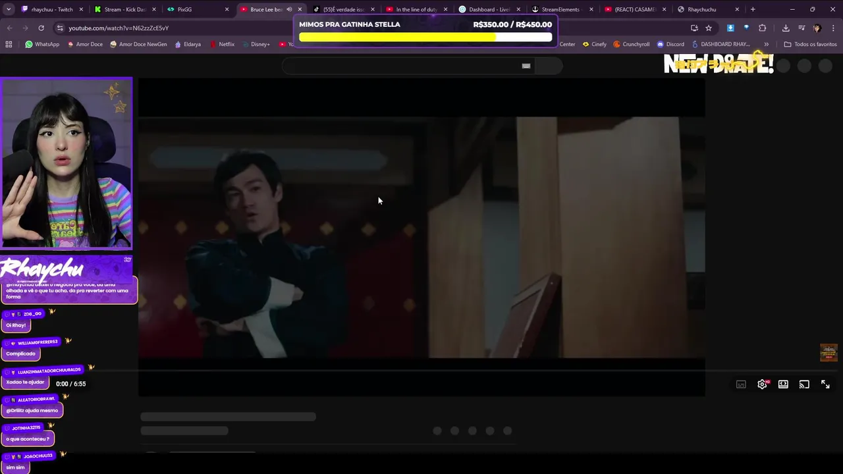843x474 pixels.
Task: Open browser Downloads tray
Action: click(x=786, y=28)
